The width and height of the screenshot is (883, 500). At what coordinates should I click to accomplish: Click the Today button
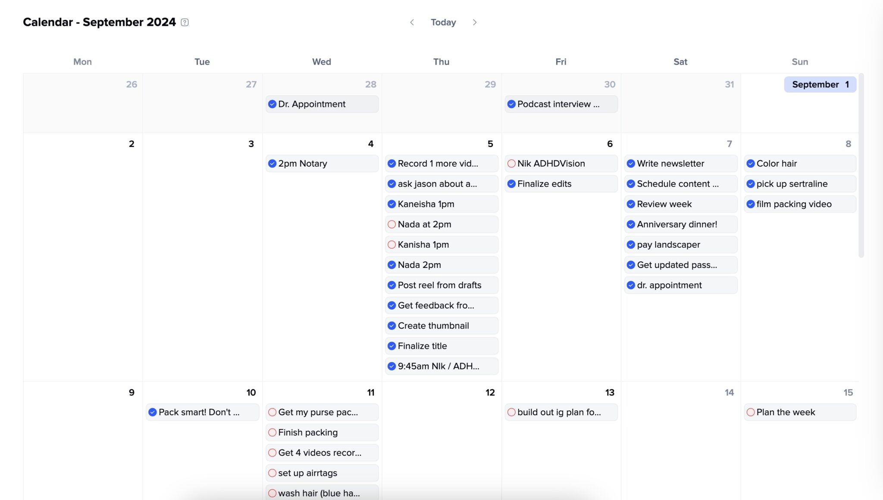443,22
